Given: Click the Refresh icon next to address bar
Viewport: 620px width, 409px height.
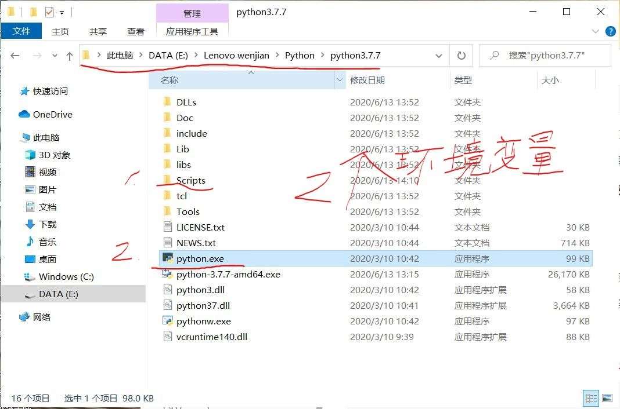Looking at the screenshot, I should click(462, 56).
